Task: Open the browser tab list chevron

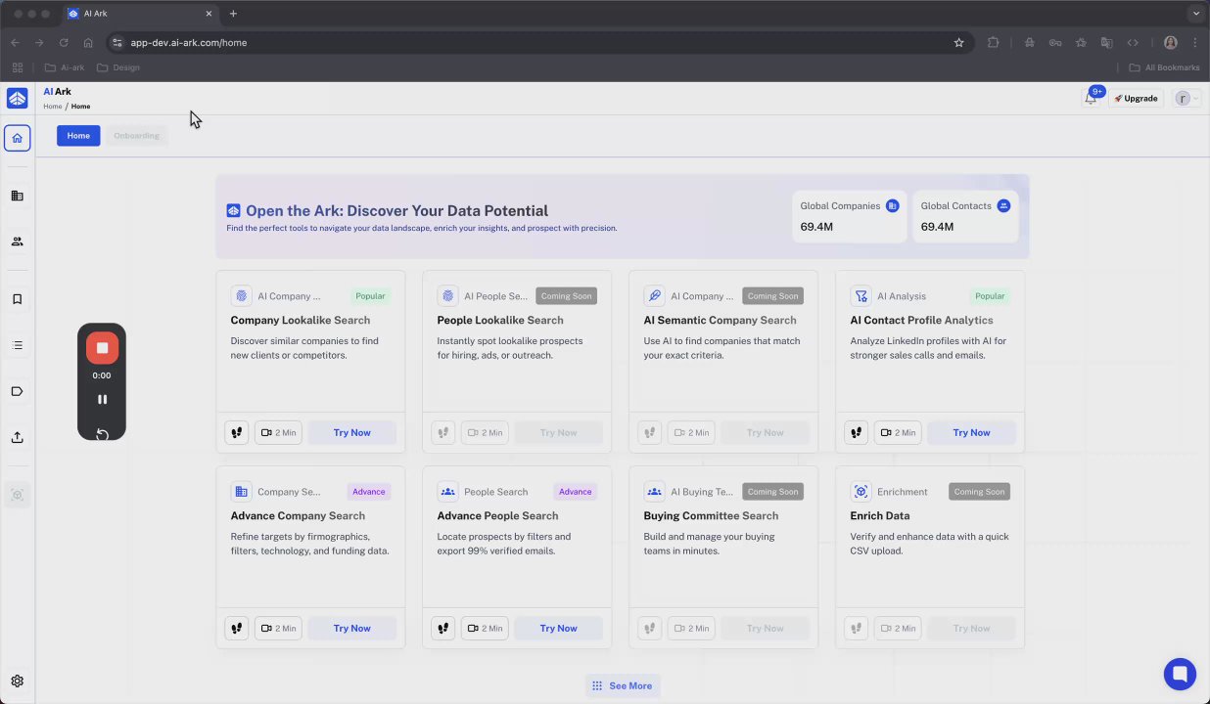Action: click(x=1195, y=14)
